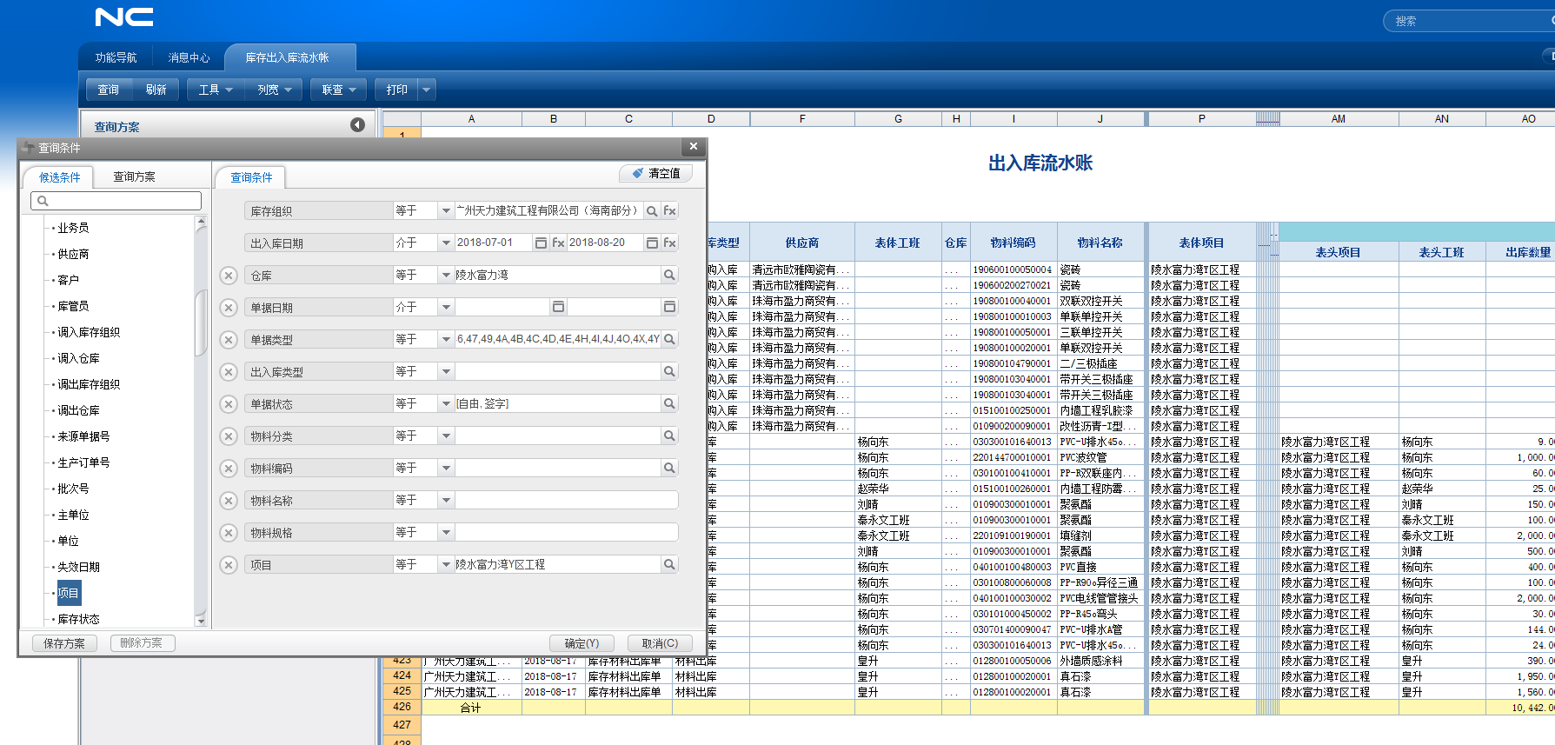Select the 查询条件 tab
The image size is (1555, 745).
click(x=251, y=177)
